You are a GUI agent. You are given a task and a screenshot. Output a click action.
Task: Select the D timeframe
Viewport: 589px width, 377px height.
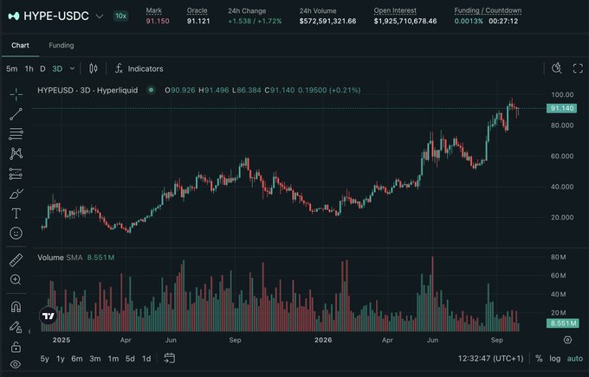[x=42, y=68]
